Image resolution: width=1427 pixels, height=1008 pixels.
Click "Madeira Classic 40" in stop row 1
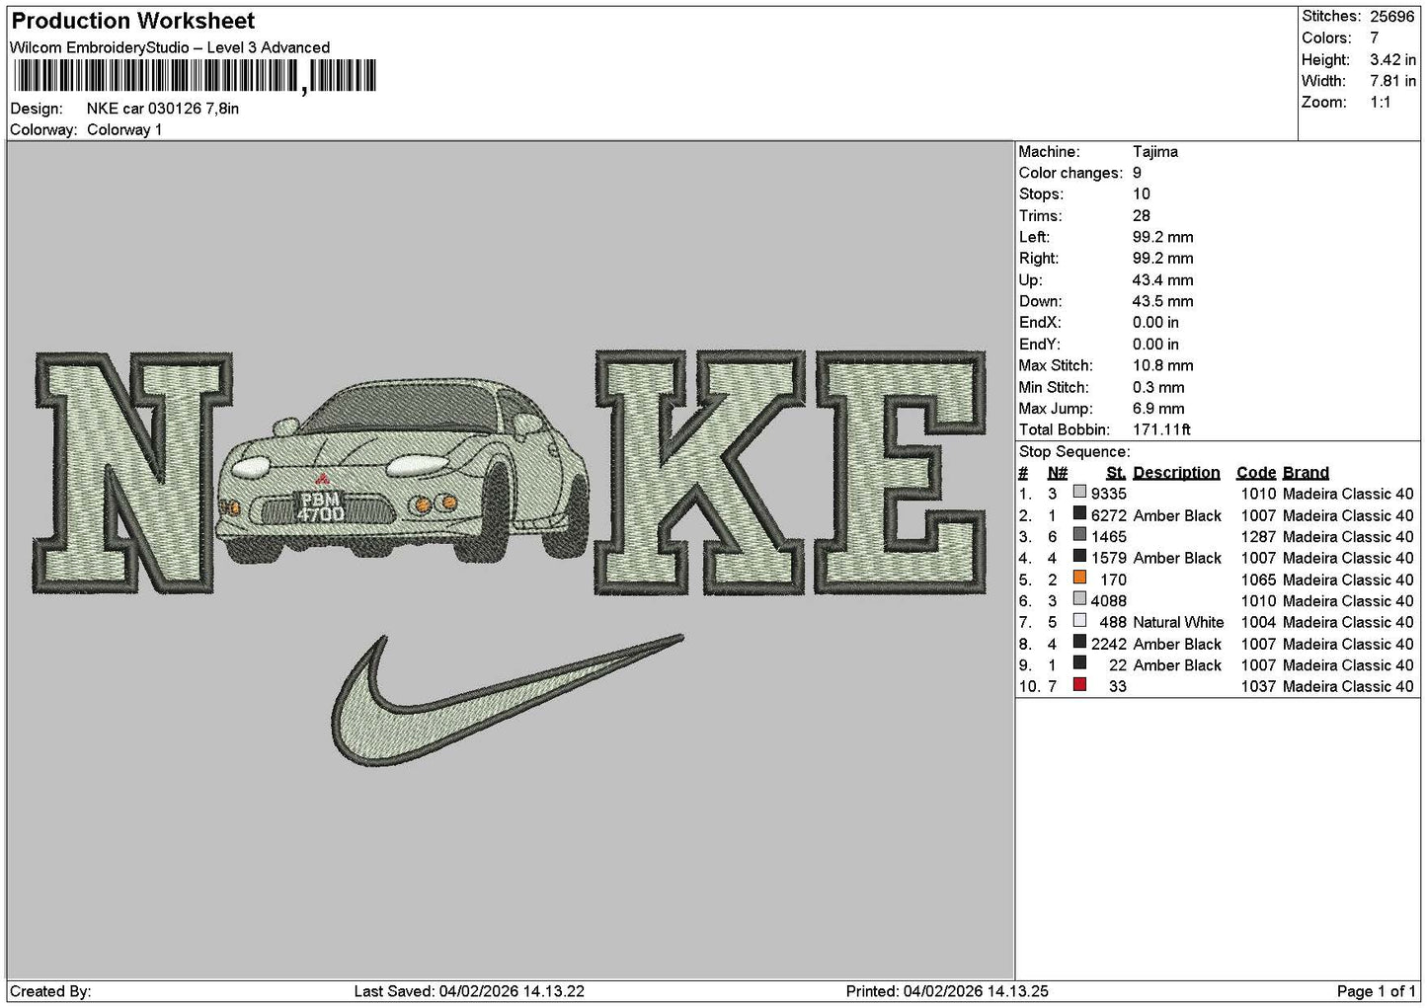tap(1348, 494)
